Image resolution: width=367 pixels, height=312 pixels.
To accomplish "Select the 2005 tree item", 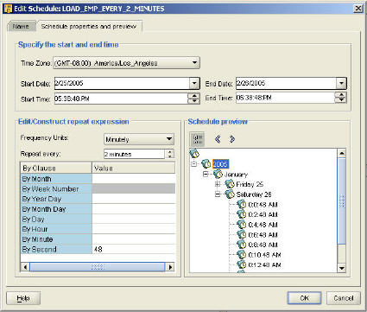I will (x=220, y=164).
